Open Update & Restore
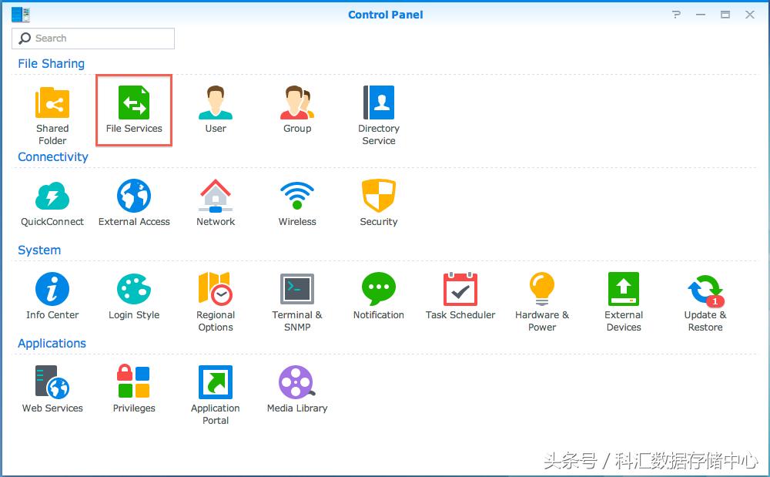This screenshot has height=477, width=770. (x=705, y=302)
